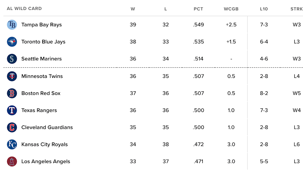Click the Minnesota Twins logo

[12, 76]
